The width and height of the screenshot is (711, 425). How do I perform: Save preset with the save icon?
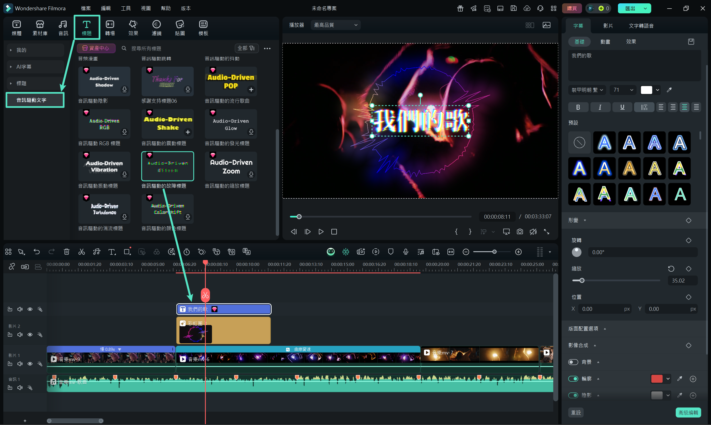coord(691,41)
